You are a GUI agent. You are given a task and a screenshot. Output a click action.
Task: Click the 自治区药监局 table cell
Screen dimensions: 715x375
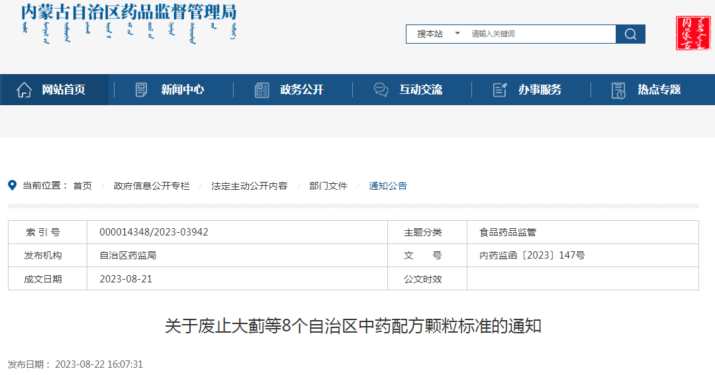[237, 255]
